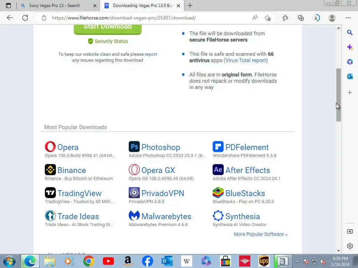Open the Outlook icon in sidebar
Screen dimensions: 358x268
coord(350,76)
